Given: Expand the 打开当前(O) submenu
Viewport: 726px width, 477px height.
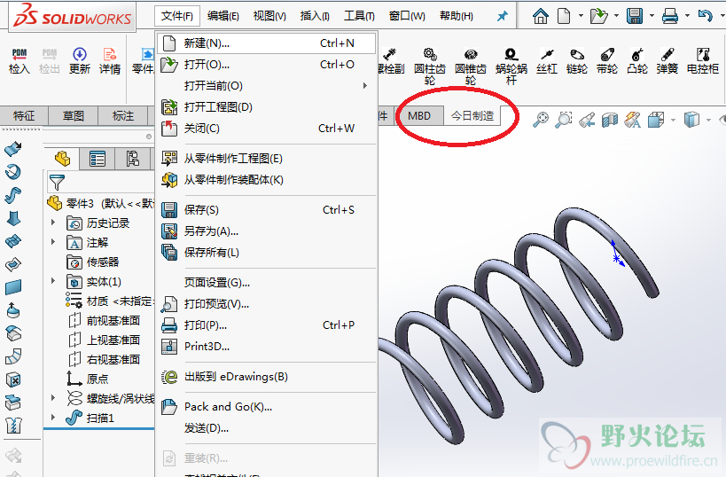Looking at the screenshot, I should tap(266, 86).
